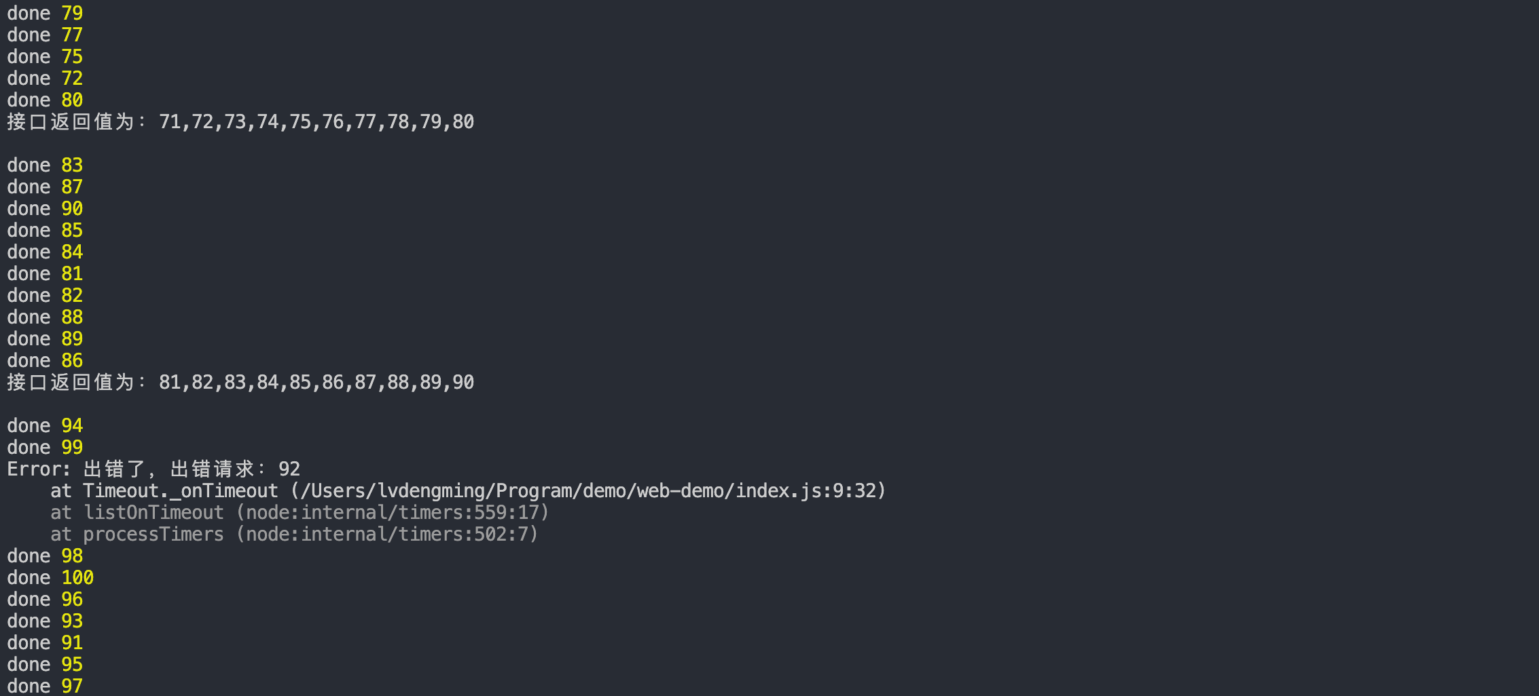Click the 'done 94' output line

coord(45,425)
